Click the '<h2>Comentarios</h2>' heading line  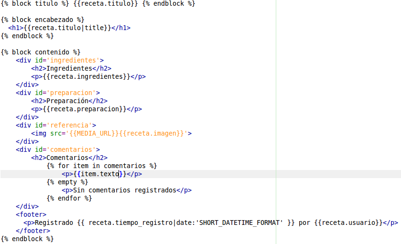click(x=69, y=158)
